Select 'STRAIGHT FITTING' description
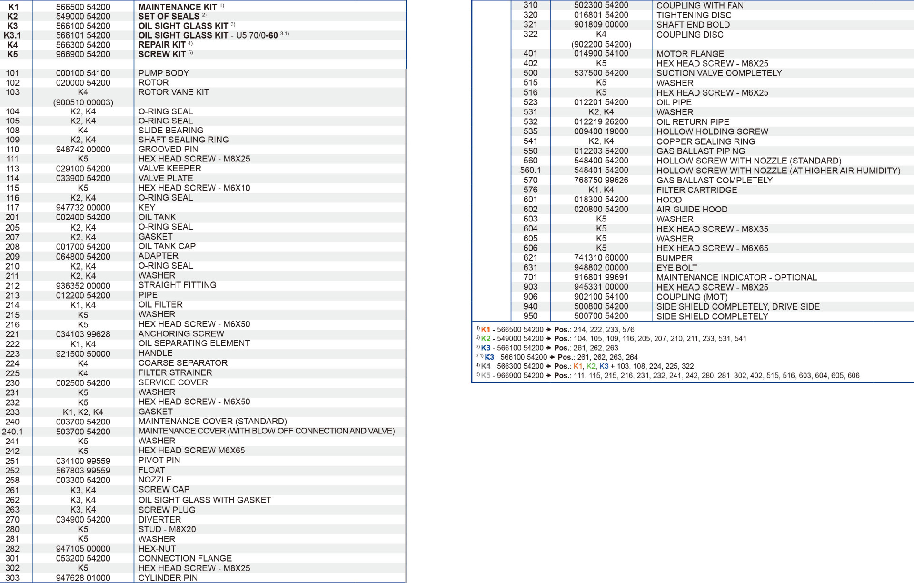Image resolution: width=914 pixels, height=583 pixels. 177,285
